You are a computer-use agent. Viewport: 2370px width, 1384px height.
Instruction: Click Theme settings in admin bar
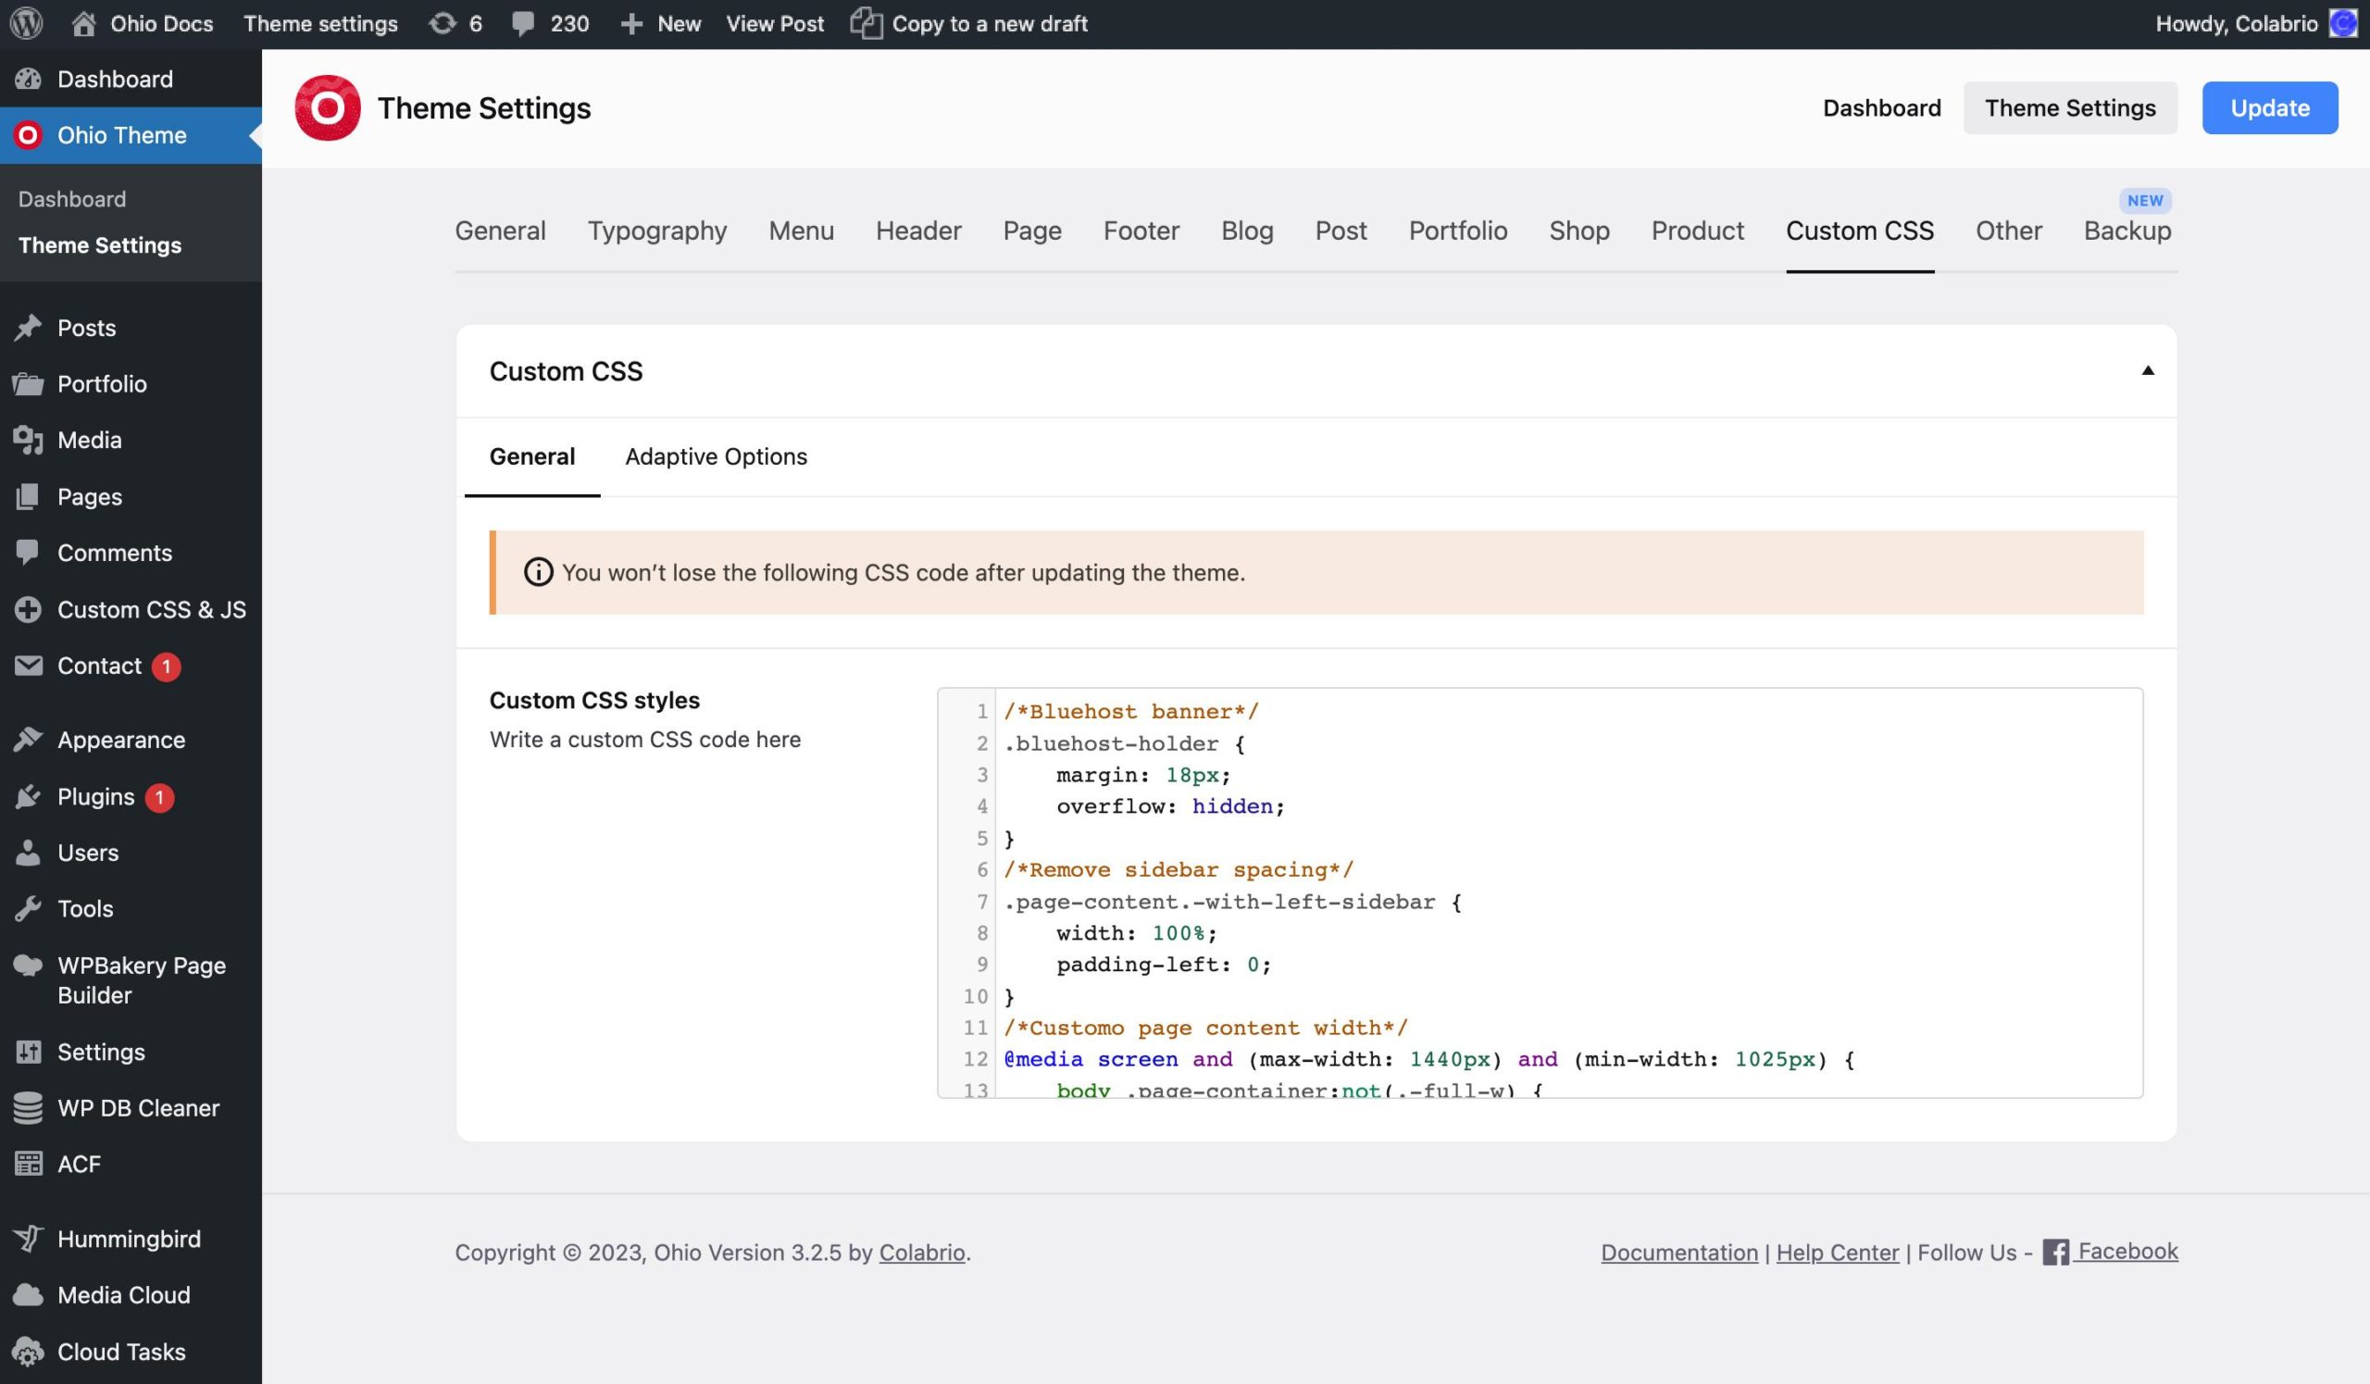tap(319, 24)
